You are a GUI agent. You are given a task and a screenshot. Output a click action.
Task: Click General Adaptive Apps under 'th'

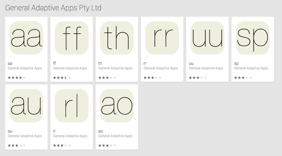click(115, 68)
